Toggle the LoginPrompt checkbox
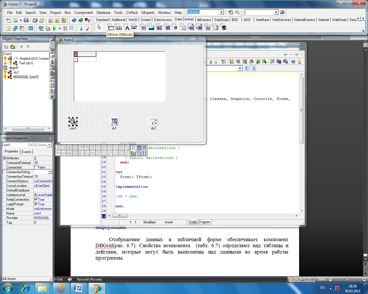368x294 pixels. (x=36, y=204)
